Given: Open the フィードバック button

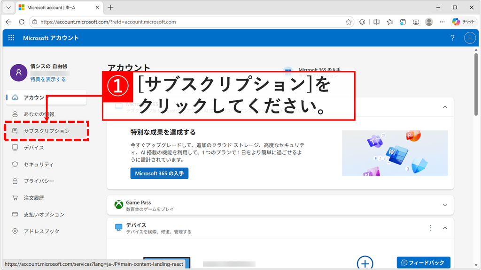Looking at the screenshot, I should pyautogui.click(x=423, y=262).
